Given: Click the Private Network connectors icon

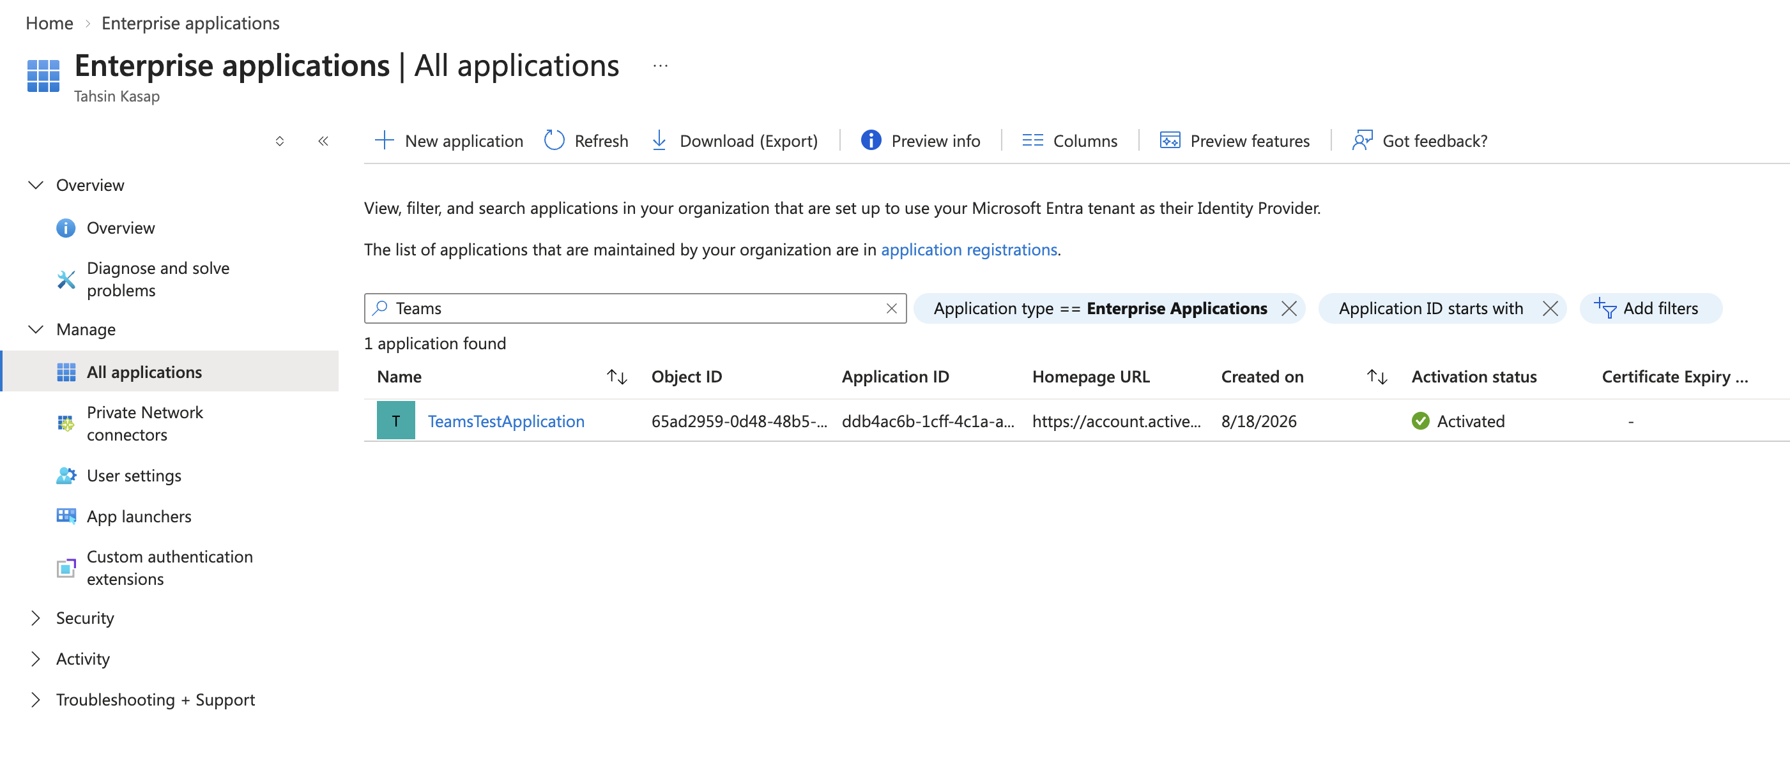Looking at the screenshot, I should tap(66, 423).
